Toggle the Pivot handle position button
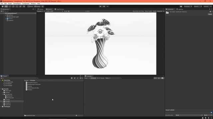The width and height of the screenshot is (213, 119). click(30, 6)
